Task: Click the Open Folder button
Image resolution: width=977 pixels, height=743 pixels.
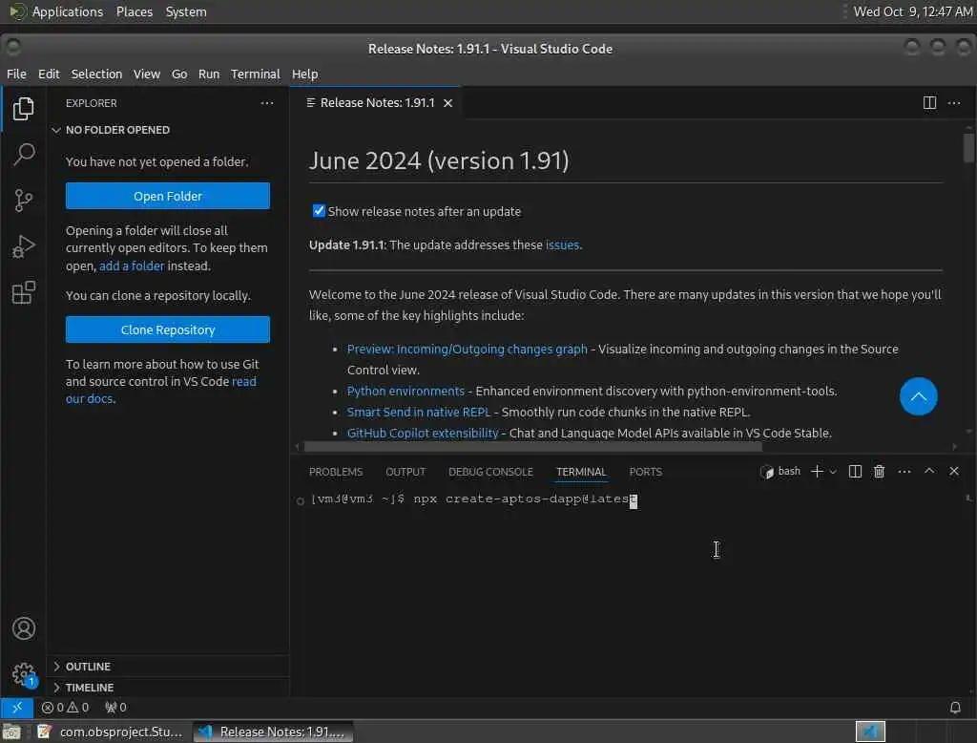Action: [168, 196]
